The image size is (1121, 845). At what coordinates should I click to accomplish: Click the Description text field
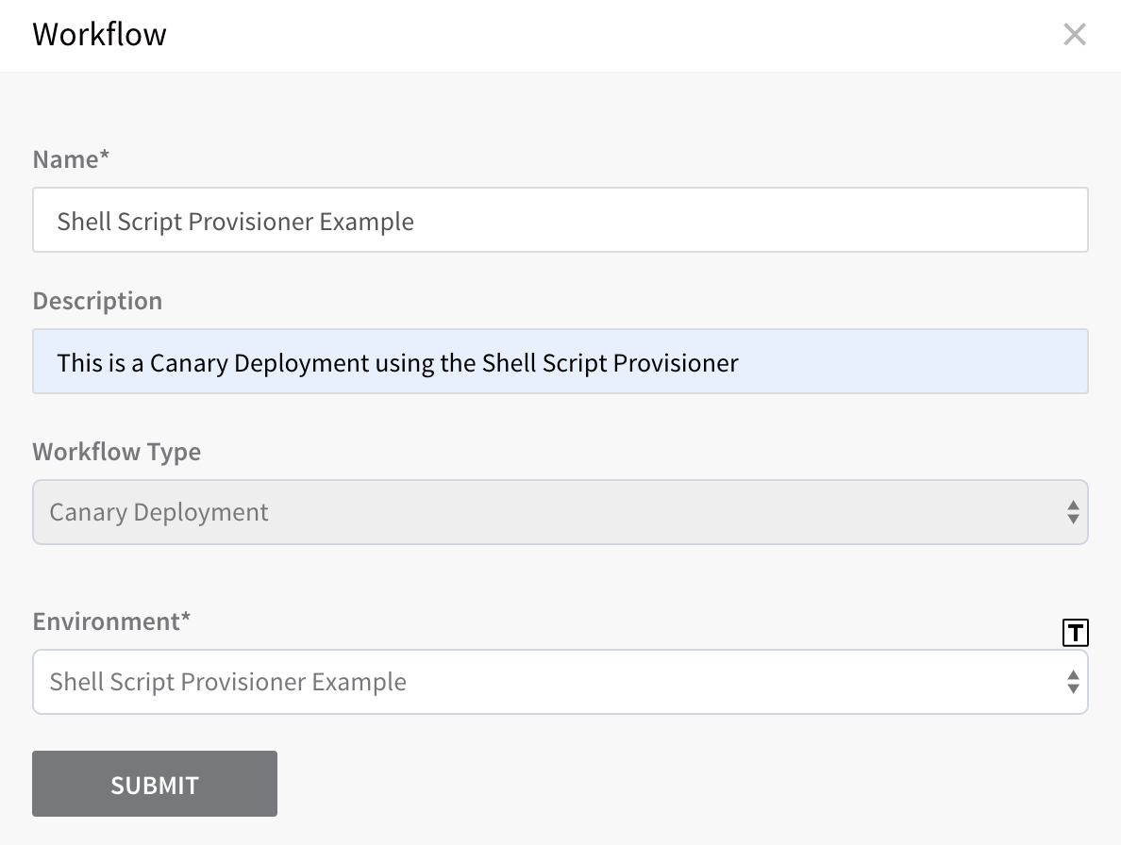click(560, 361)
